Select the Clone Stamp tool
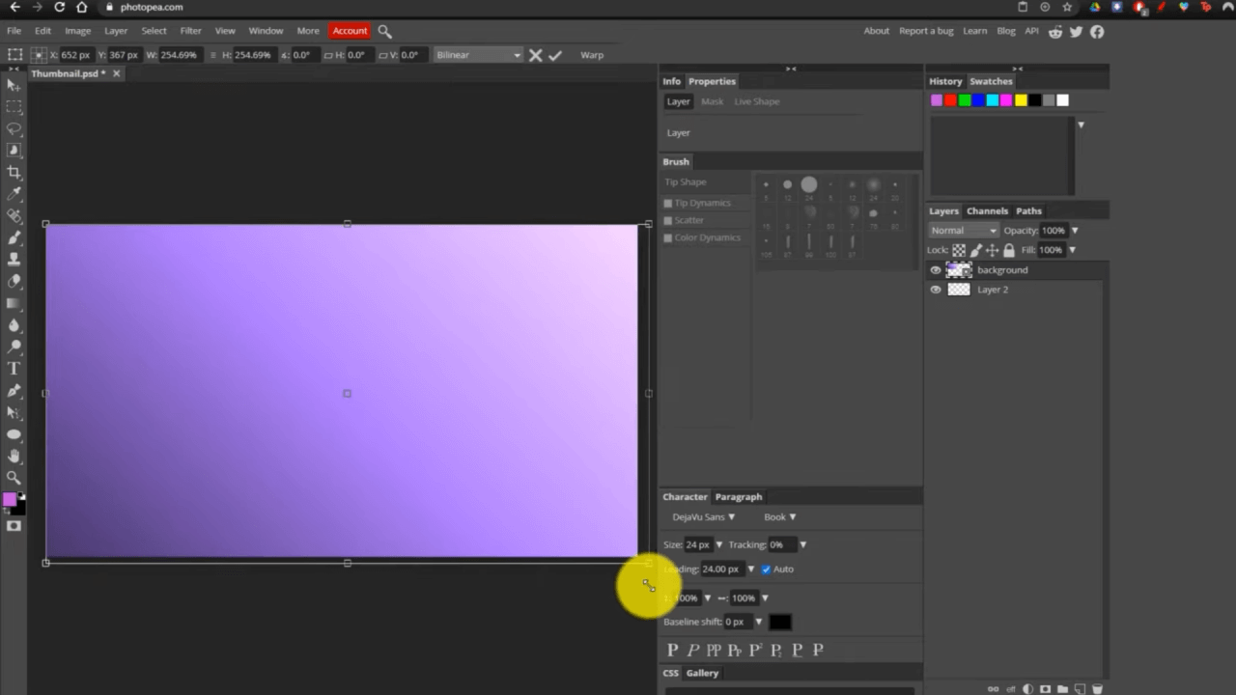 point(14,259)
